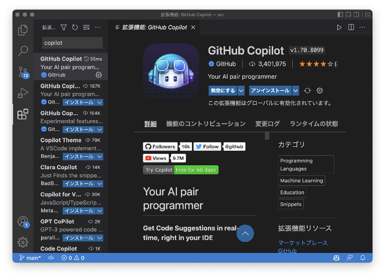
Task: Open feedback icon in status bar
Action: click(x=349, y=258)
